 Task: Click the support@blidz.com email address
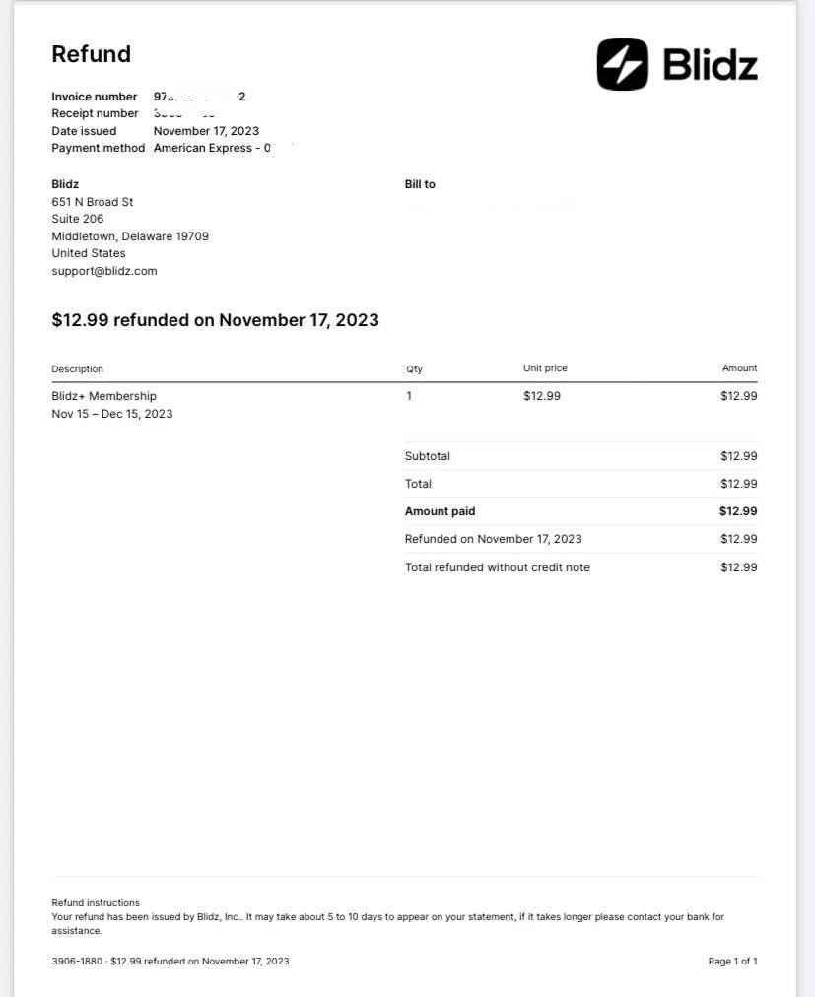pyautogui.click(x=104, y=271)
